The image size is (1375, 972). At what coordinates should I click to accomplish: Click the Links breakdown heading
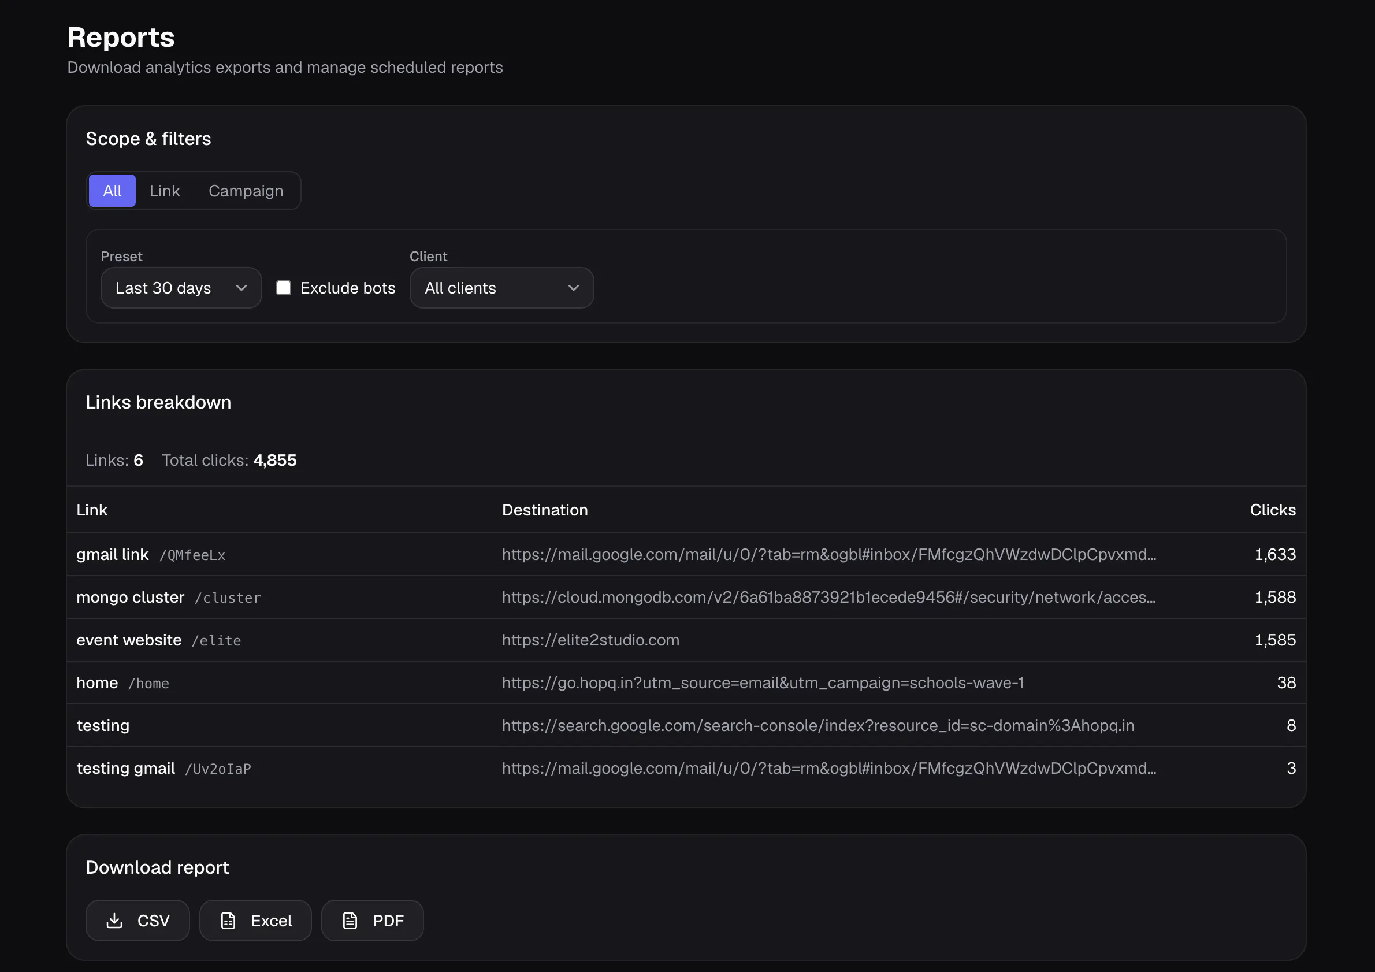158,402
